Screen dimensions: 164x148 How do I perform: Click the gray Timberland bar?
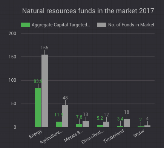[127, 123]
